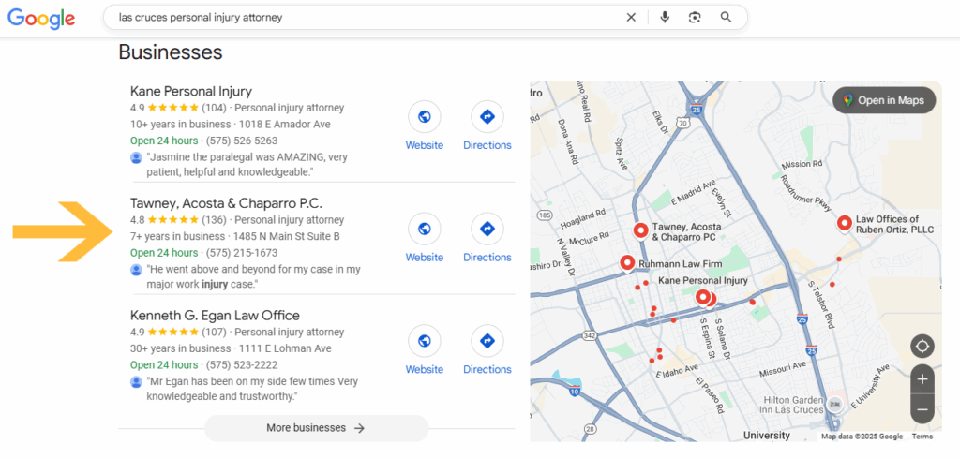Click the Hilton Garden Inn hotel marker
960x459 pixels.
[x=833, y=404]
